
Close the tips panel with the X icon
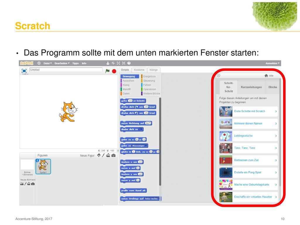[219, 75]
